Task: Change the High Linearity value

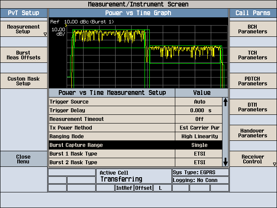Action: click(199, 136)
